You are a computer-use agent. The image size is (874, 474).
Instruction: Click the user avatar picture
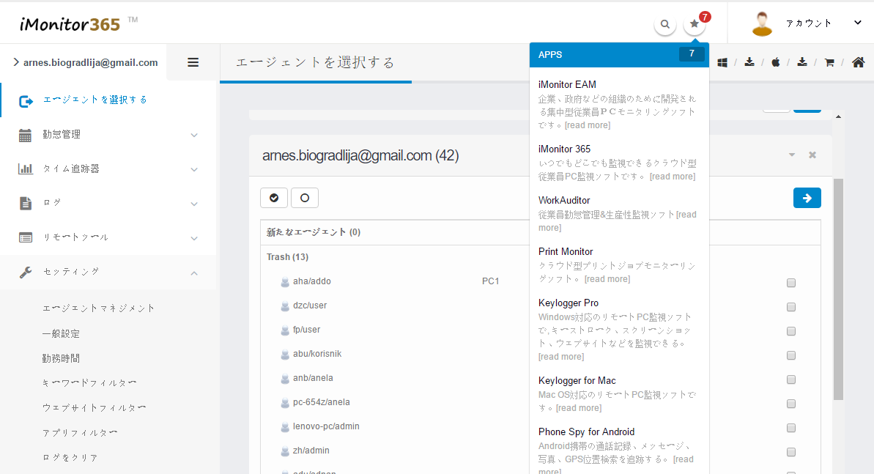point(762,24)
